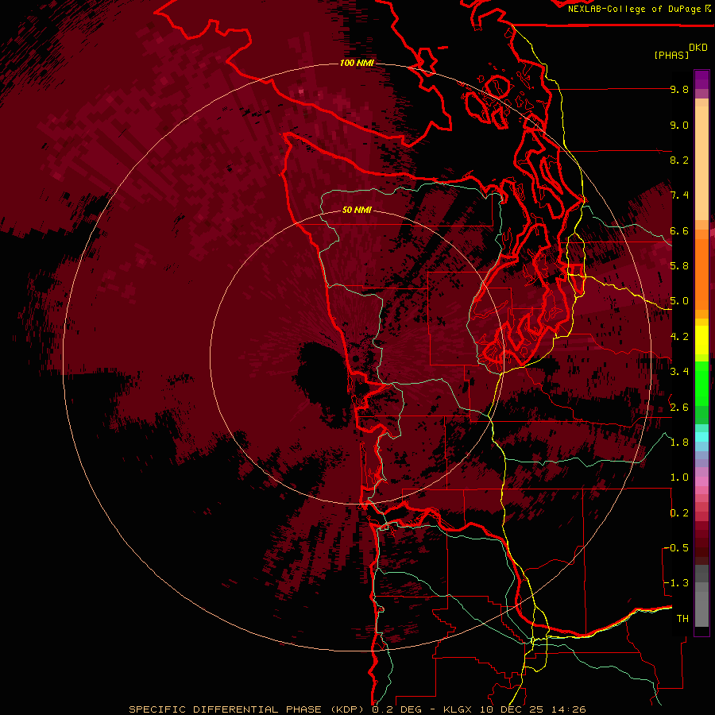Click the 9.0 value on color scale
The width and height of the screenshot is (715, 715).
point(679,125)
